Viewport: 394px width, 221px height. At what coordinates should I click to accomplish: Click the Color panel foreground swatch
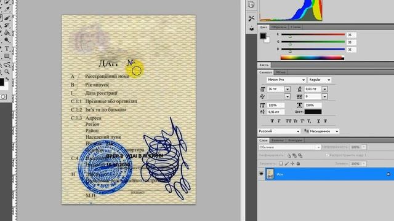tap(263, 36)
